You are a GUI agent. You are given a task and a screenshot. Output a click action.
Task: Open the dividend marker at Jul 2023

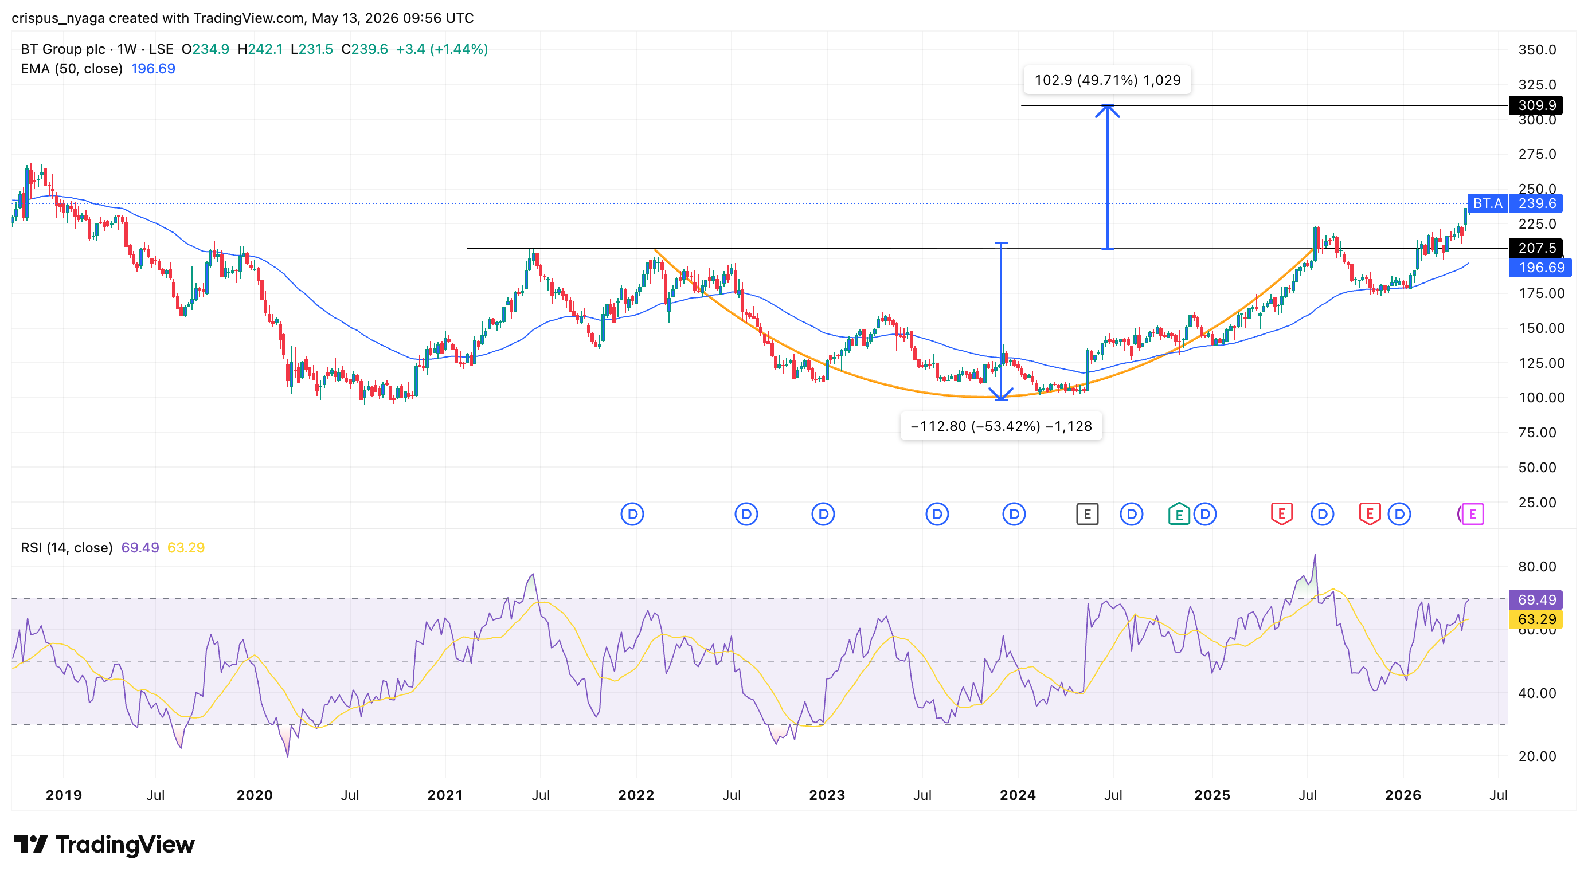(937, 514)
